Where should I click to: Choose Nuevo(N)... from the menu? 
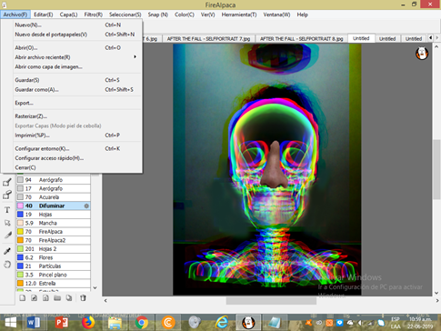(x=72, y=25)
